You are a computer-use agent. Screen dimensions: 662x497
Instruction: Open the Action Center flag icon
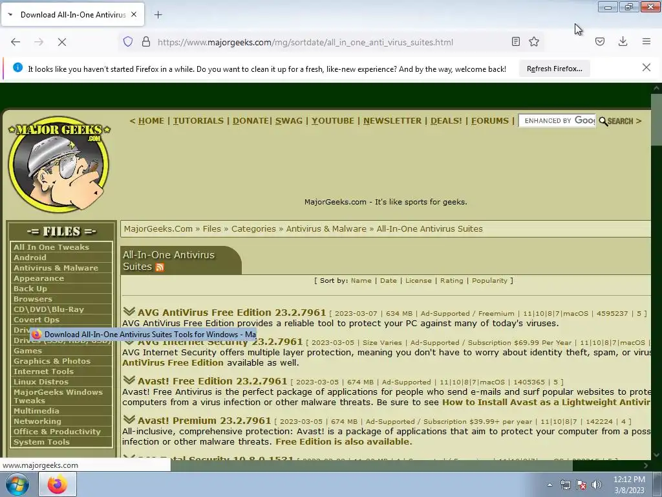[581, 485]
